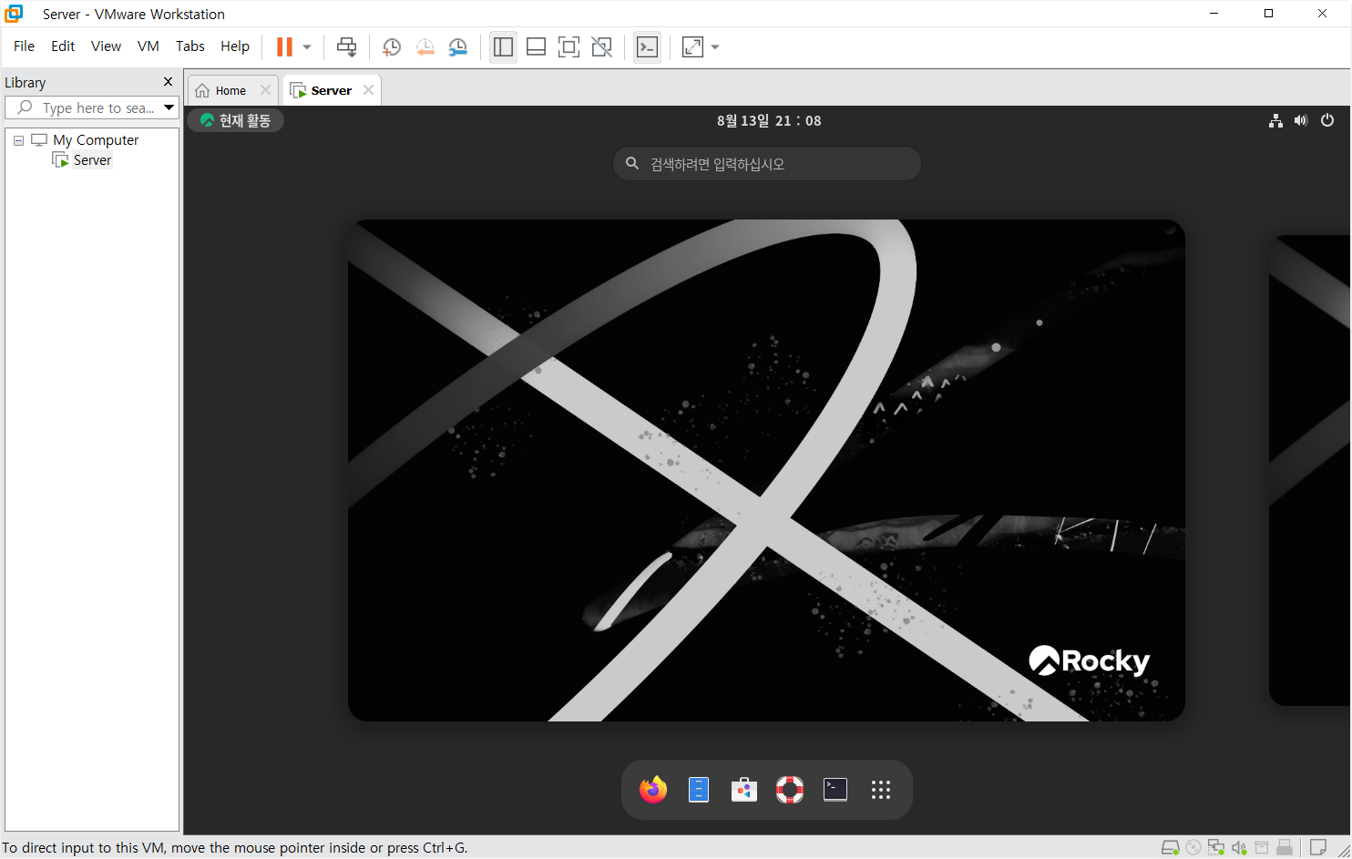1352x859 pixels.
Task: Click the stretch guest display icon
Action: 693,46
